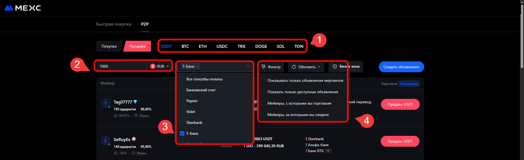The image size is (524, 160).
Task: Click the MEXC logo
Action: 23,8
